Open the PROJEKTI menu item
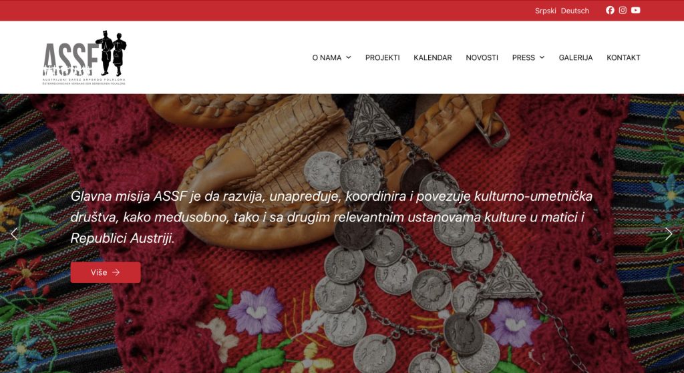 tap(383, 57)
